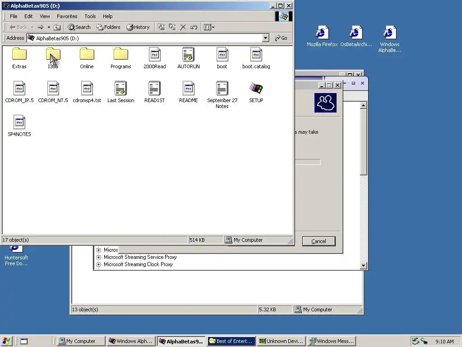Open Mozilla Firefox desktop shortcut
462x347 pixels.
(x=322, y=36)
